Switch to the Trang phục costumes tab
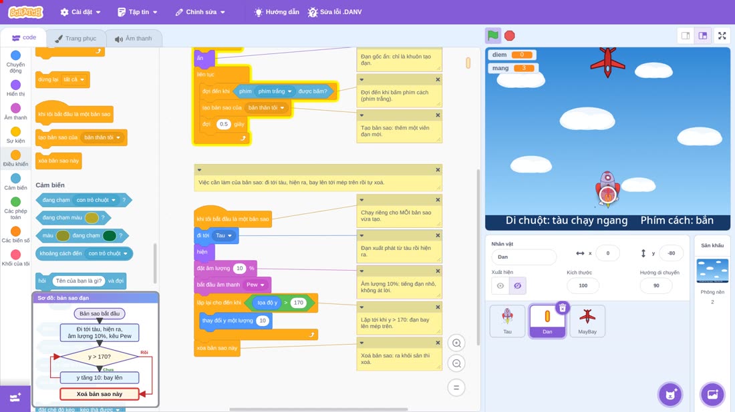 point(76,39)
